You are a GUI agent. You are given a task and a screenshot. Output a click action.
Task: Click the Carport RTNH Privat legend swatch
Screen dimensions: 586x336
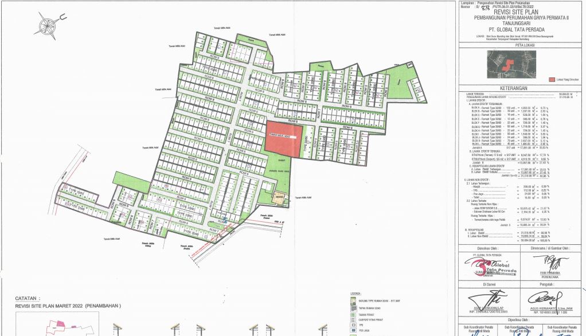coord(353,320)
